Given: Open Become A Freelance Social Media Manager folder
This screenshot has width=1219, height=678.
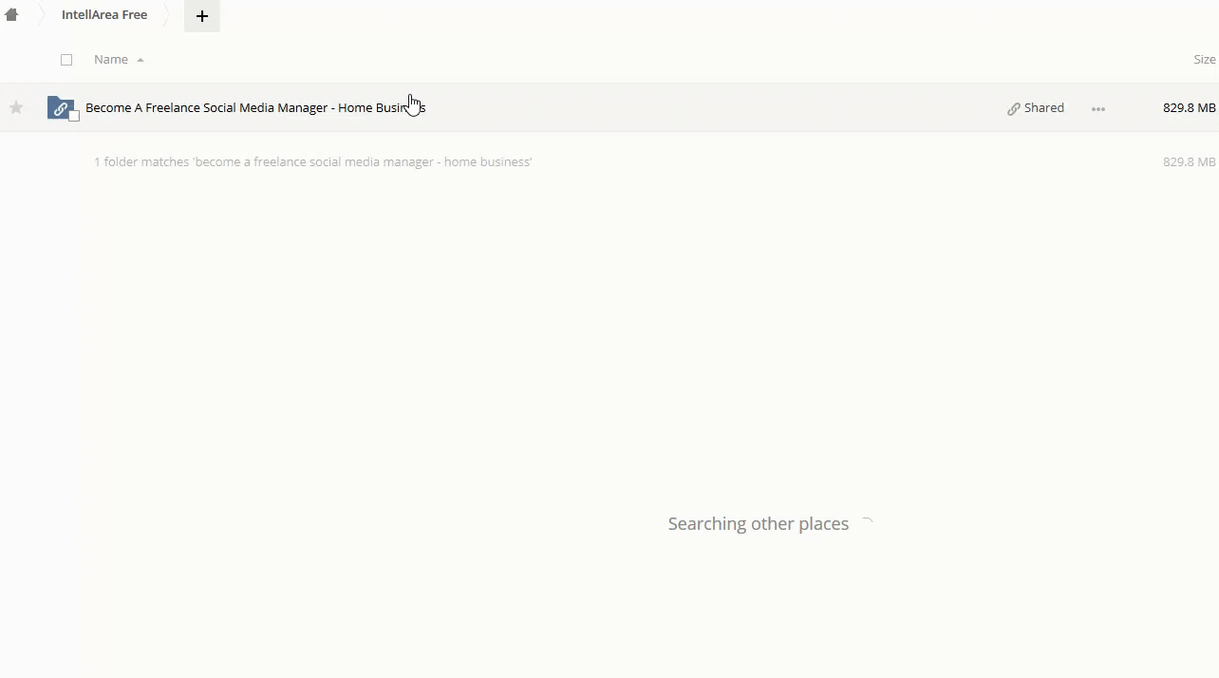Looking at the screenshot, I should 254,108.
